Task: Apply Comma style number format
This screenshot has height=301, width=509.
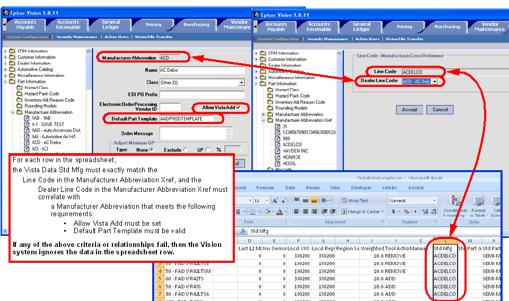Action: 415,211
